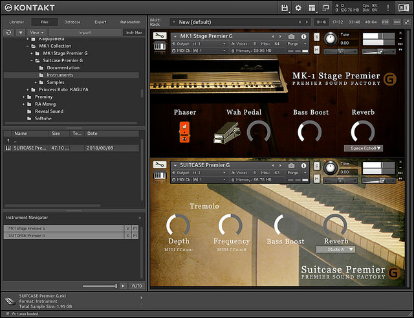Adjust the preview volume slider

click(100, 286)
